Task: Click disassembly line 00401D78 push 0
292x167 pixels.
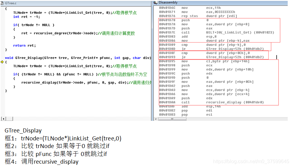Action: coord(184,20)
